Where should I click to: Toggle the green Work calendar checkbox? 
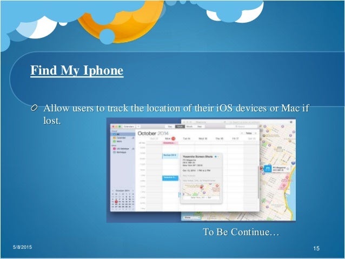[x=114, y=141]
